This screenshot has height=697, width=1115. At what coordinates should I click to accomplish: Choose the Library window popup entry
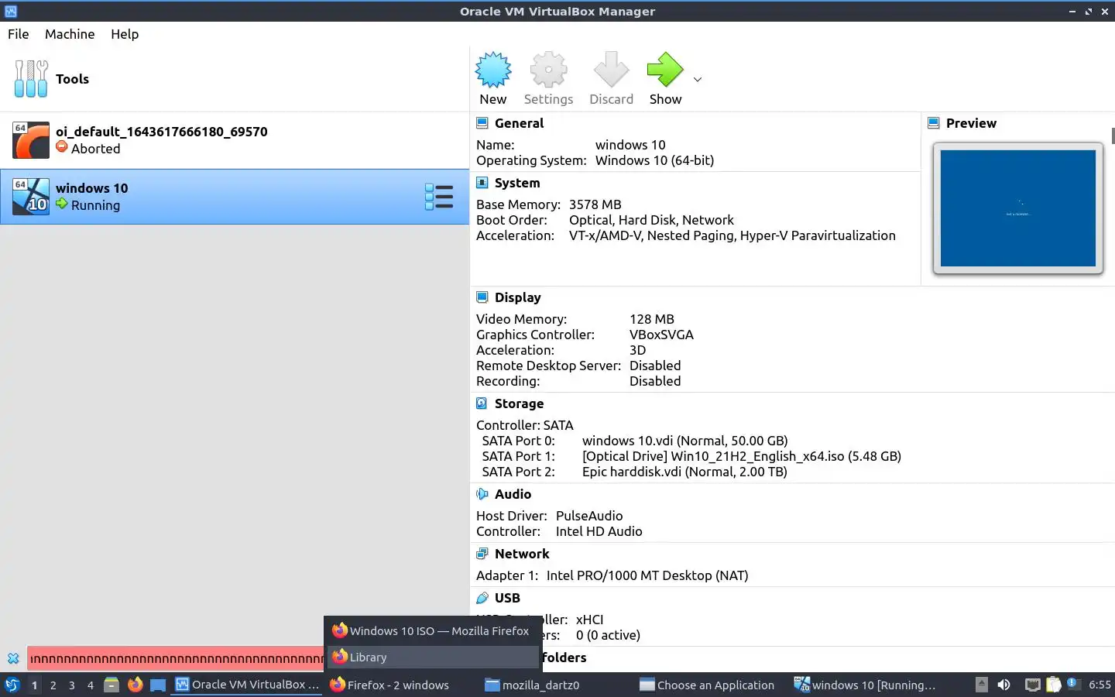point(431,657)
